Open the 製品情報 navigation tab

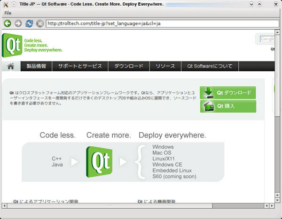click(x=36, y=66)
